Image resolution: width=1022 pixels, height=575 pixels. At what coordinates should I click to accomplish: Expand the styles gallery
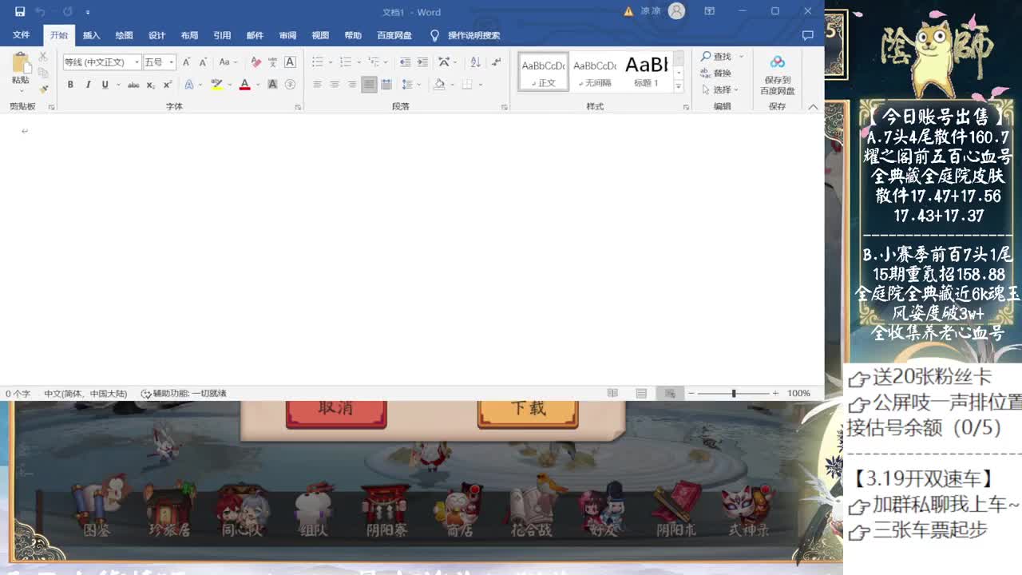pyautogui.click(x=679, y=85)
